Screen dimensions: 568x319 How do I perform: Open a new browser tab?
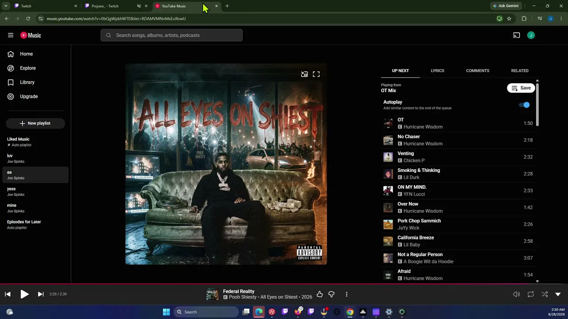coord(227,6)
